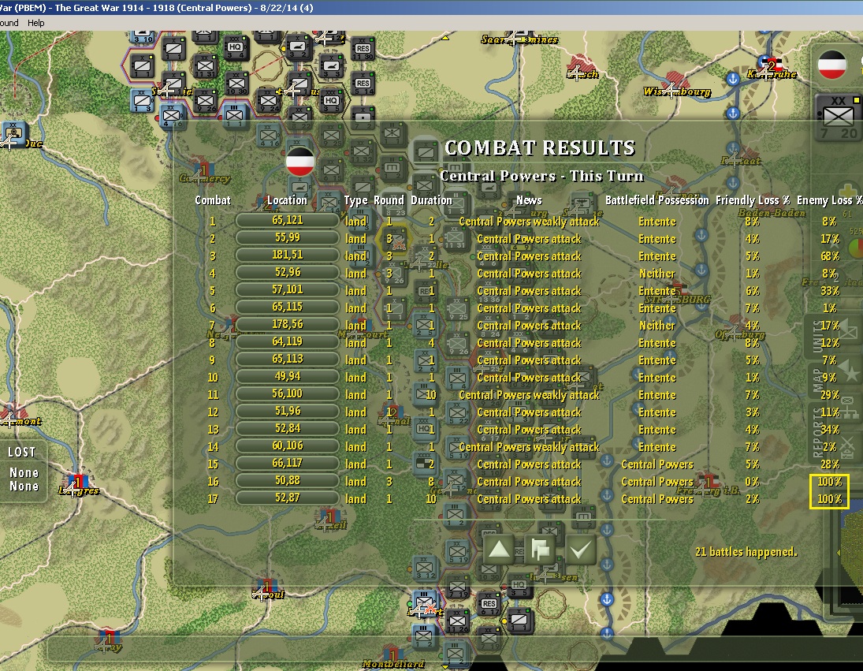Go to combat location 64,119
The image size is (863, 671).
pos(288,342)
